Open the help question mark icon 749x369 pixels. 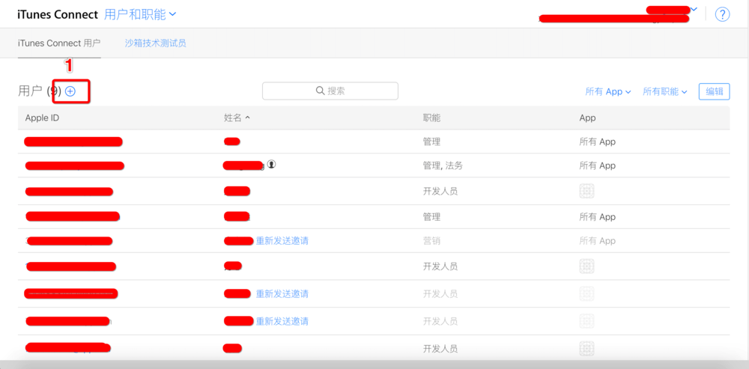722,14
